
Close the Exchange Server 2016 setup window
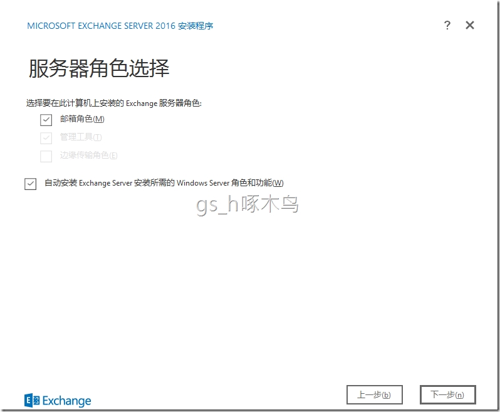coord(470,25)
